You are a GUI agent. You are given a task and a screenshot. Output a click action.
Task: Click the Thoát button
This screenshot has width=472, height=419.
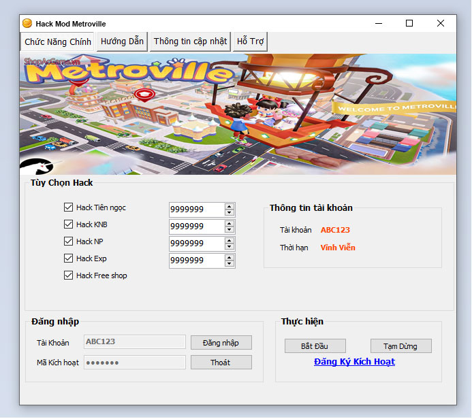click(221, 363)
